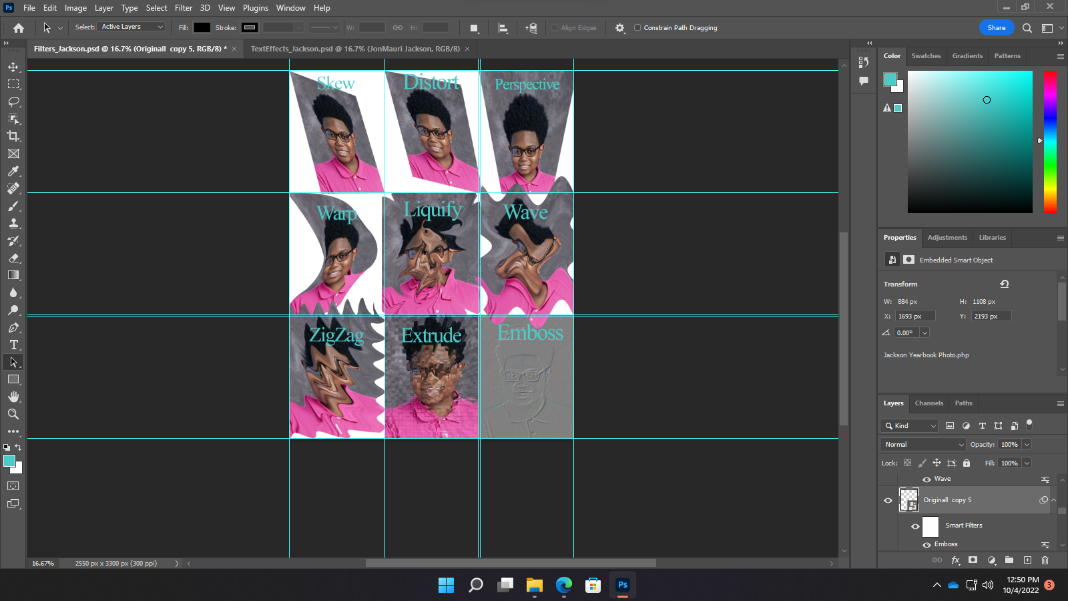
Task: Toggle layer filtering switch on
Action: click(x=1029, y=424)
